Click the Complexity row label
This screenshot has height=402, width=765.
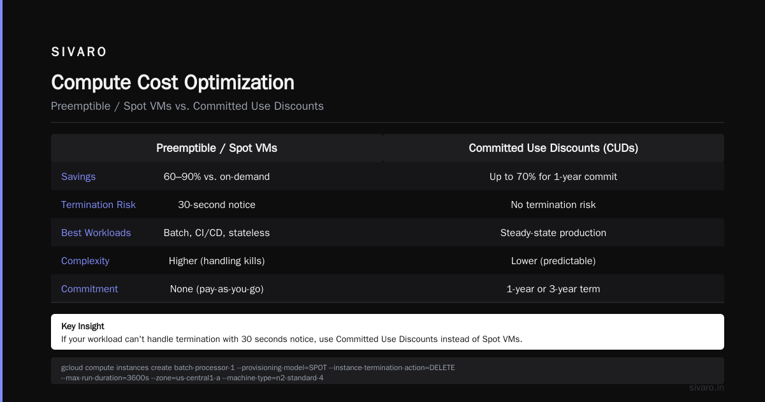tap(85, 261)
